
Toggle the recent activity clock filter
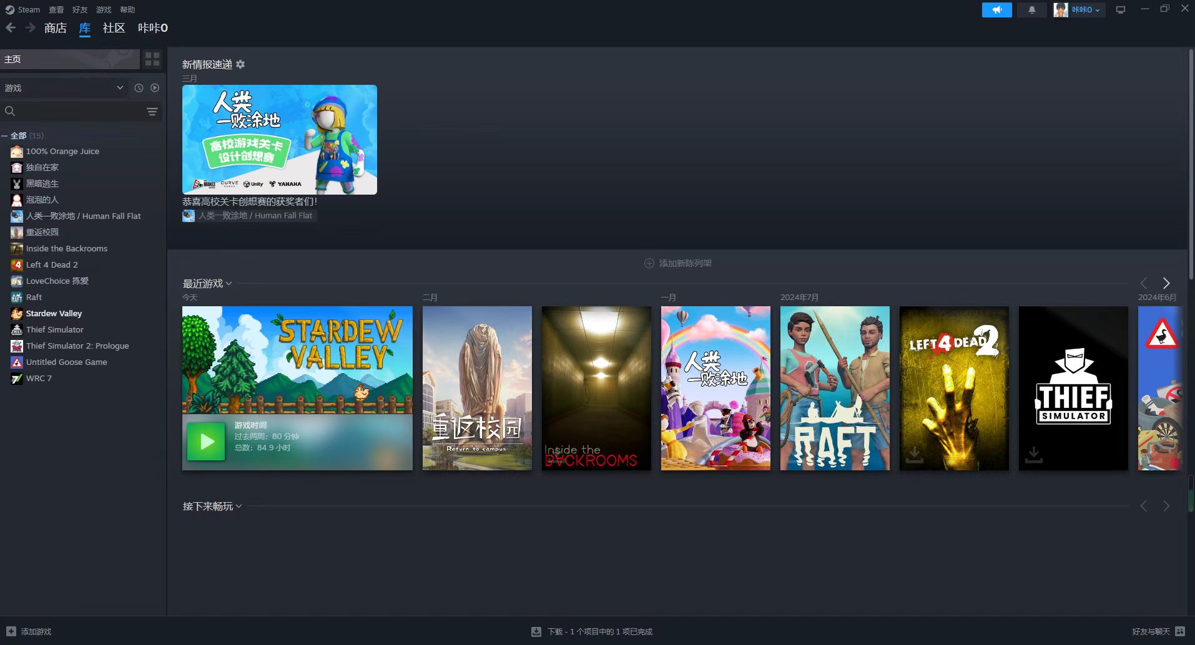(x=139, y=88)
